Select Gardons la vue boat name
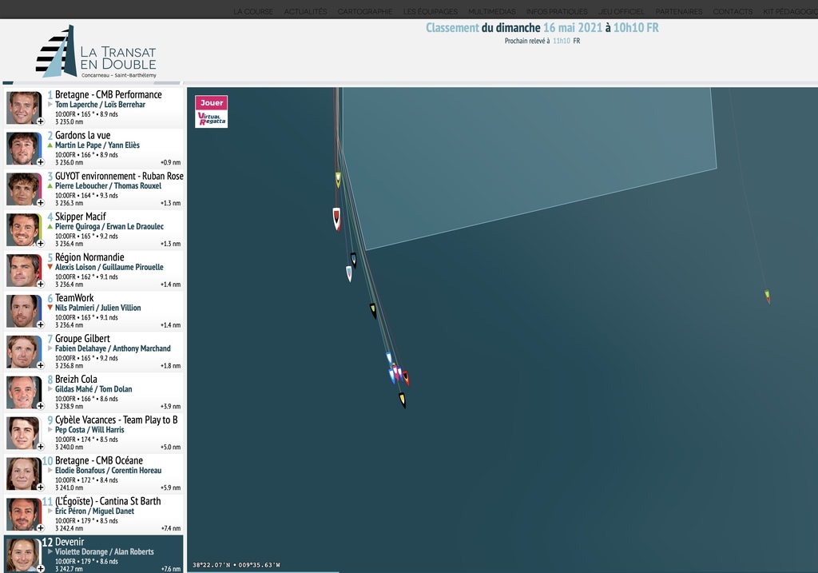 (82, 135)
